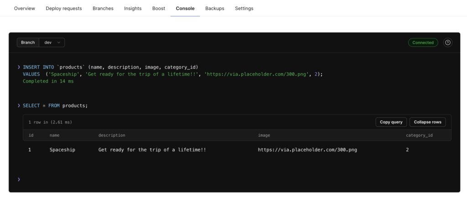Viewport: 467px width, 199px height.
Task: Click the description column header
Action: [112, 135]
